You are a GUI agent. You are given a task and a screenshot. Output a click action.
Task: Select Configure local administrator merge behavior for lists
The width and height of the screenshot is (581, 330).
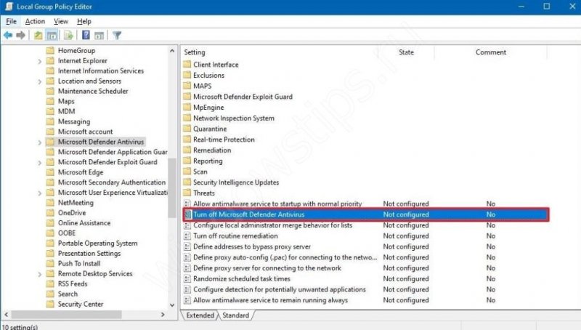click(273, 225)
